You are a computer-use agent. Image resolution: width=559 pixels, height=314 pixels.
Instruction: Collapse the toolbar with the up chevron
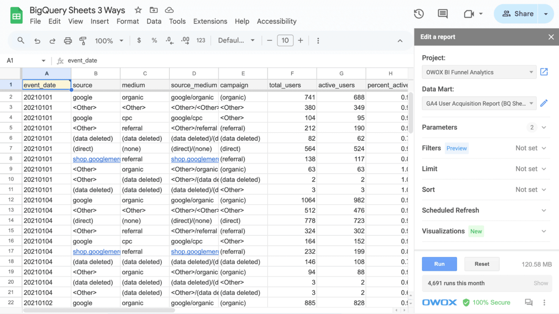pyautogui.click(x=400, y=40)
